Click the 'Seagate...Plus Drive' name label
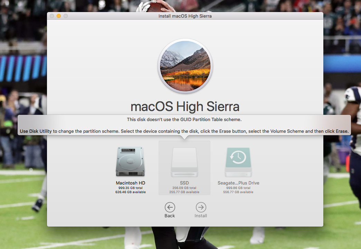This screenshot has width=361, height=249. pos(238,183)
